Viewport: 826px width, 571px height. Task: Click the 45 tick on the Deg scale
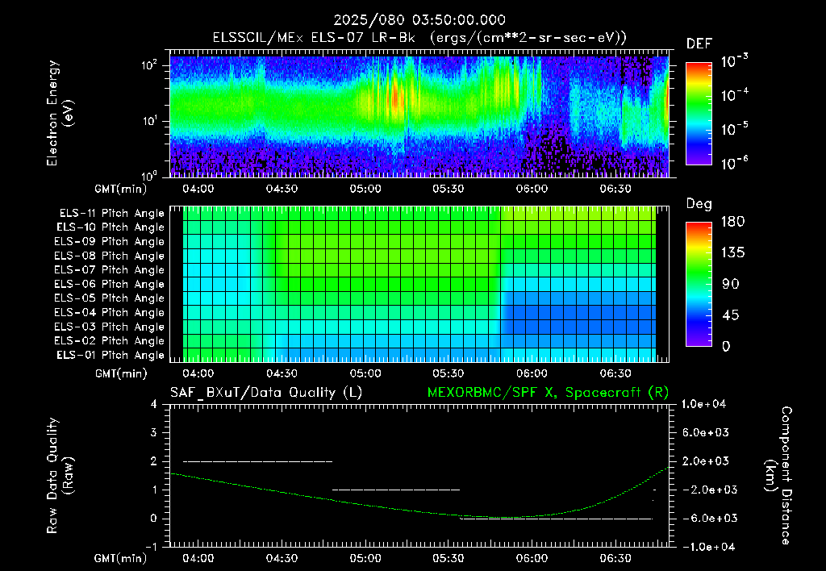731,315
